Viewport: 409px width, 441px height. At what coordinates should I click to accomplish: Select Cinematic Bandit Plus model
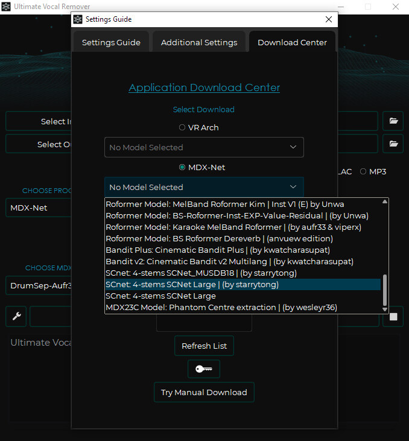(x=243, y=250)
